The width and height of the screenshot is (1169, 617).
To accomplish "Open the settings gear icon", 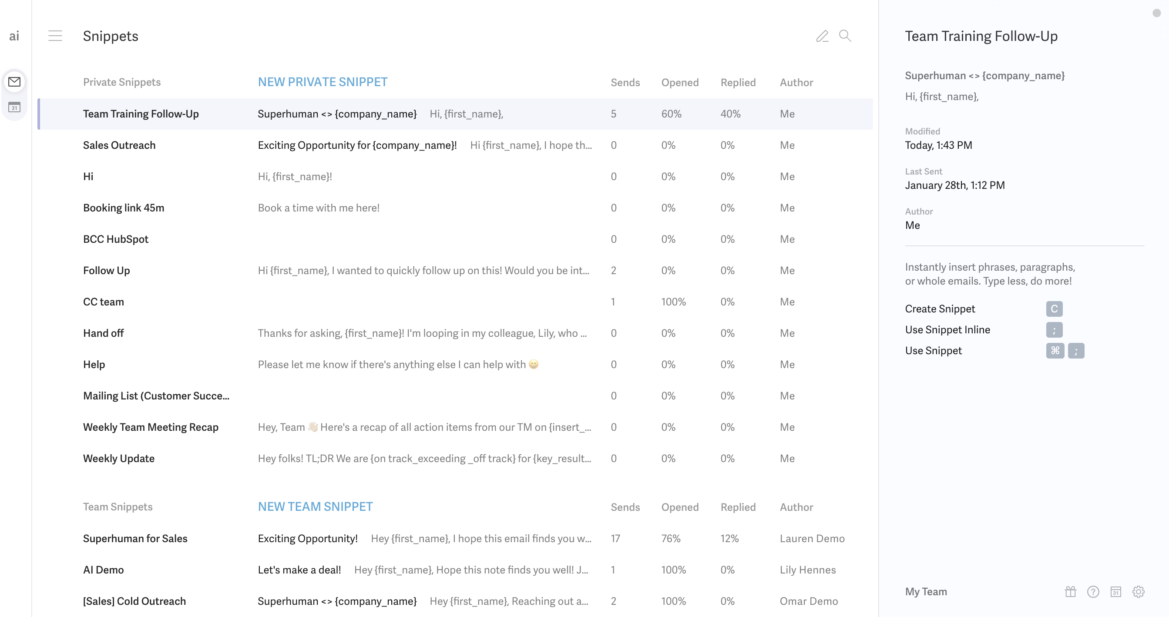I will pos(1138,592).
